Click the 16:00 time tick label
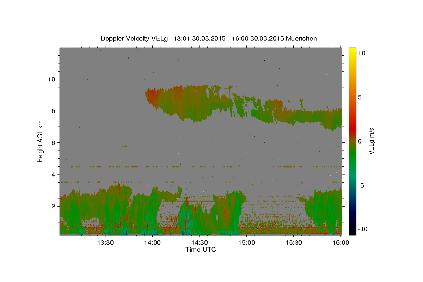Image resolution: width=423 pixels, height=282 pixels. (341, 243)
